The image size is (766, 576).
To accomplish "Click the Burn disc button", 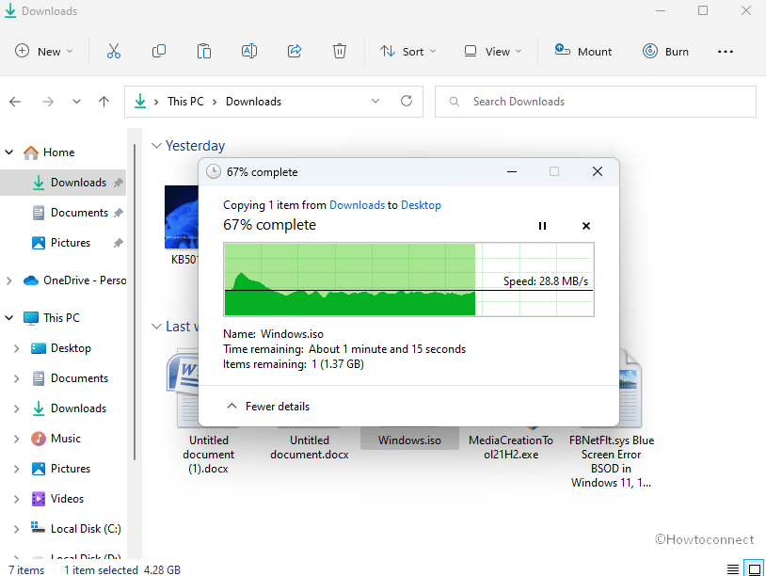I will coord(665,52).
